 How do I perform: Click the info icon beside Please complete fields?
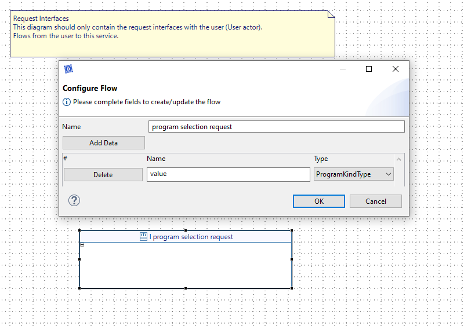click(67, 102)
